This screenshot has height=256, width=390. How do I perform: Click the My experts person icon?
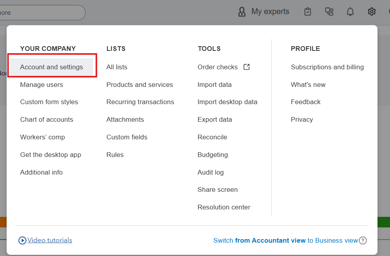242,12
